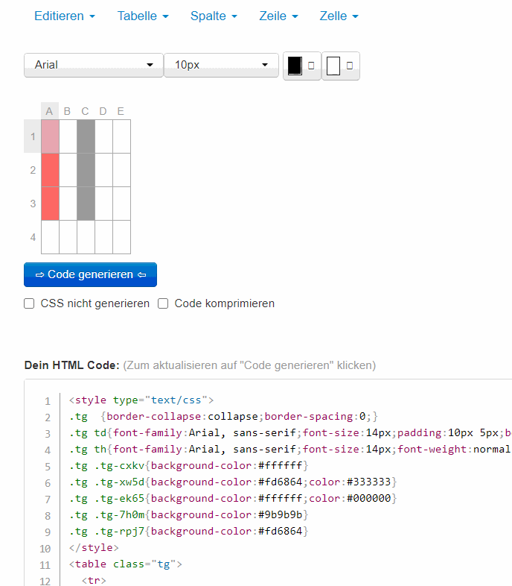Open the black text color picker
This screenshot has height=586, width=512.
tap(301, 66)
